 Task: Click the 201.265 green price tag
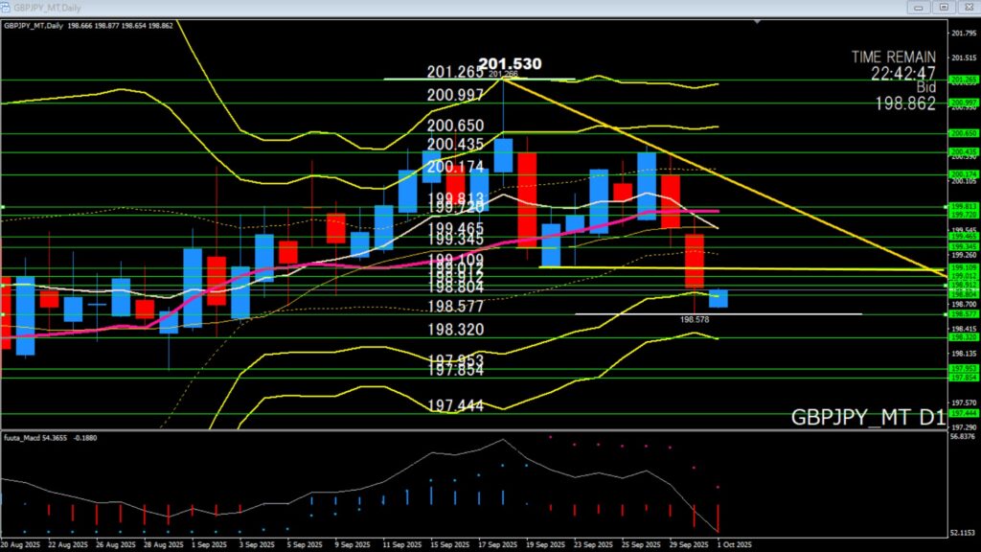(x=962, y=80)
